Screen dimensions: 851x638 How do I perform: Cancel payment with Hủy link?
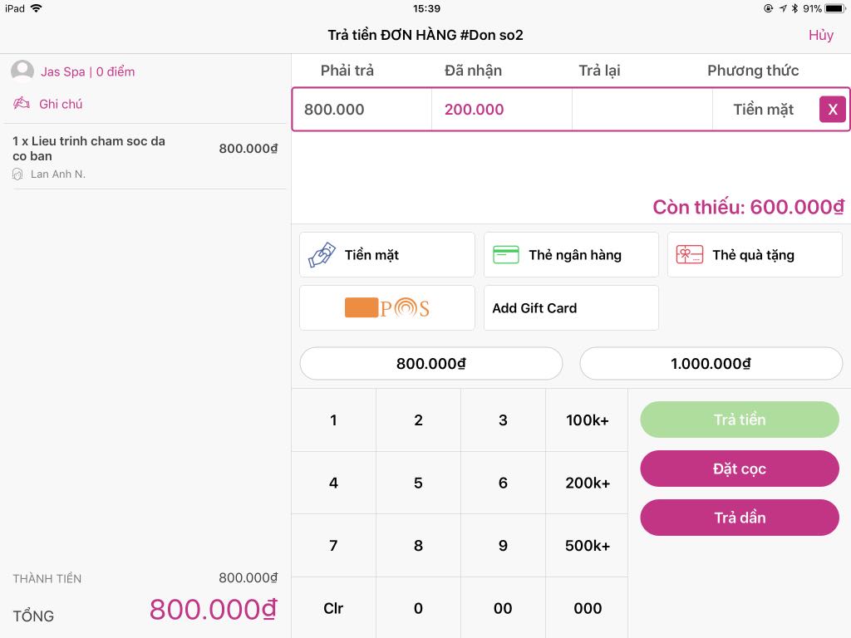click(820, 35)
